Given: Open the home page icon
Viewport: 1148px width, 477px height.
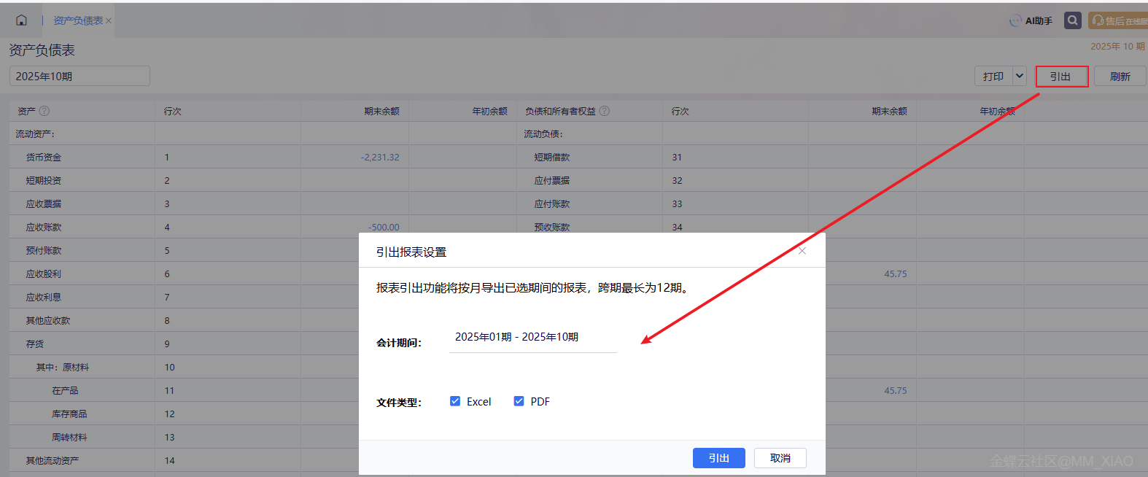Looking at the screenshot, I should [x=21, y=20].
